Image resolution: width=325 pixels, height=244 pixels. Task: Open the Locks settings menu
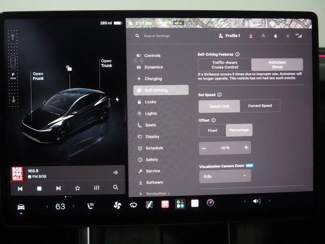(x=150, y=102)
